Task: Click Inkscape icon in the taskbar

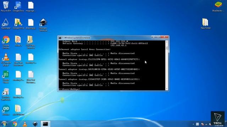Action: 35,124
